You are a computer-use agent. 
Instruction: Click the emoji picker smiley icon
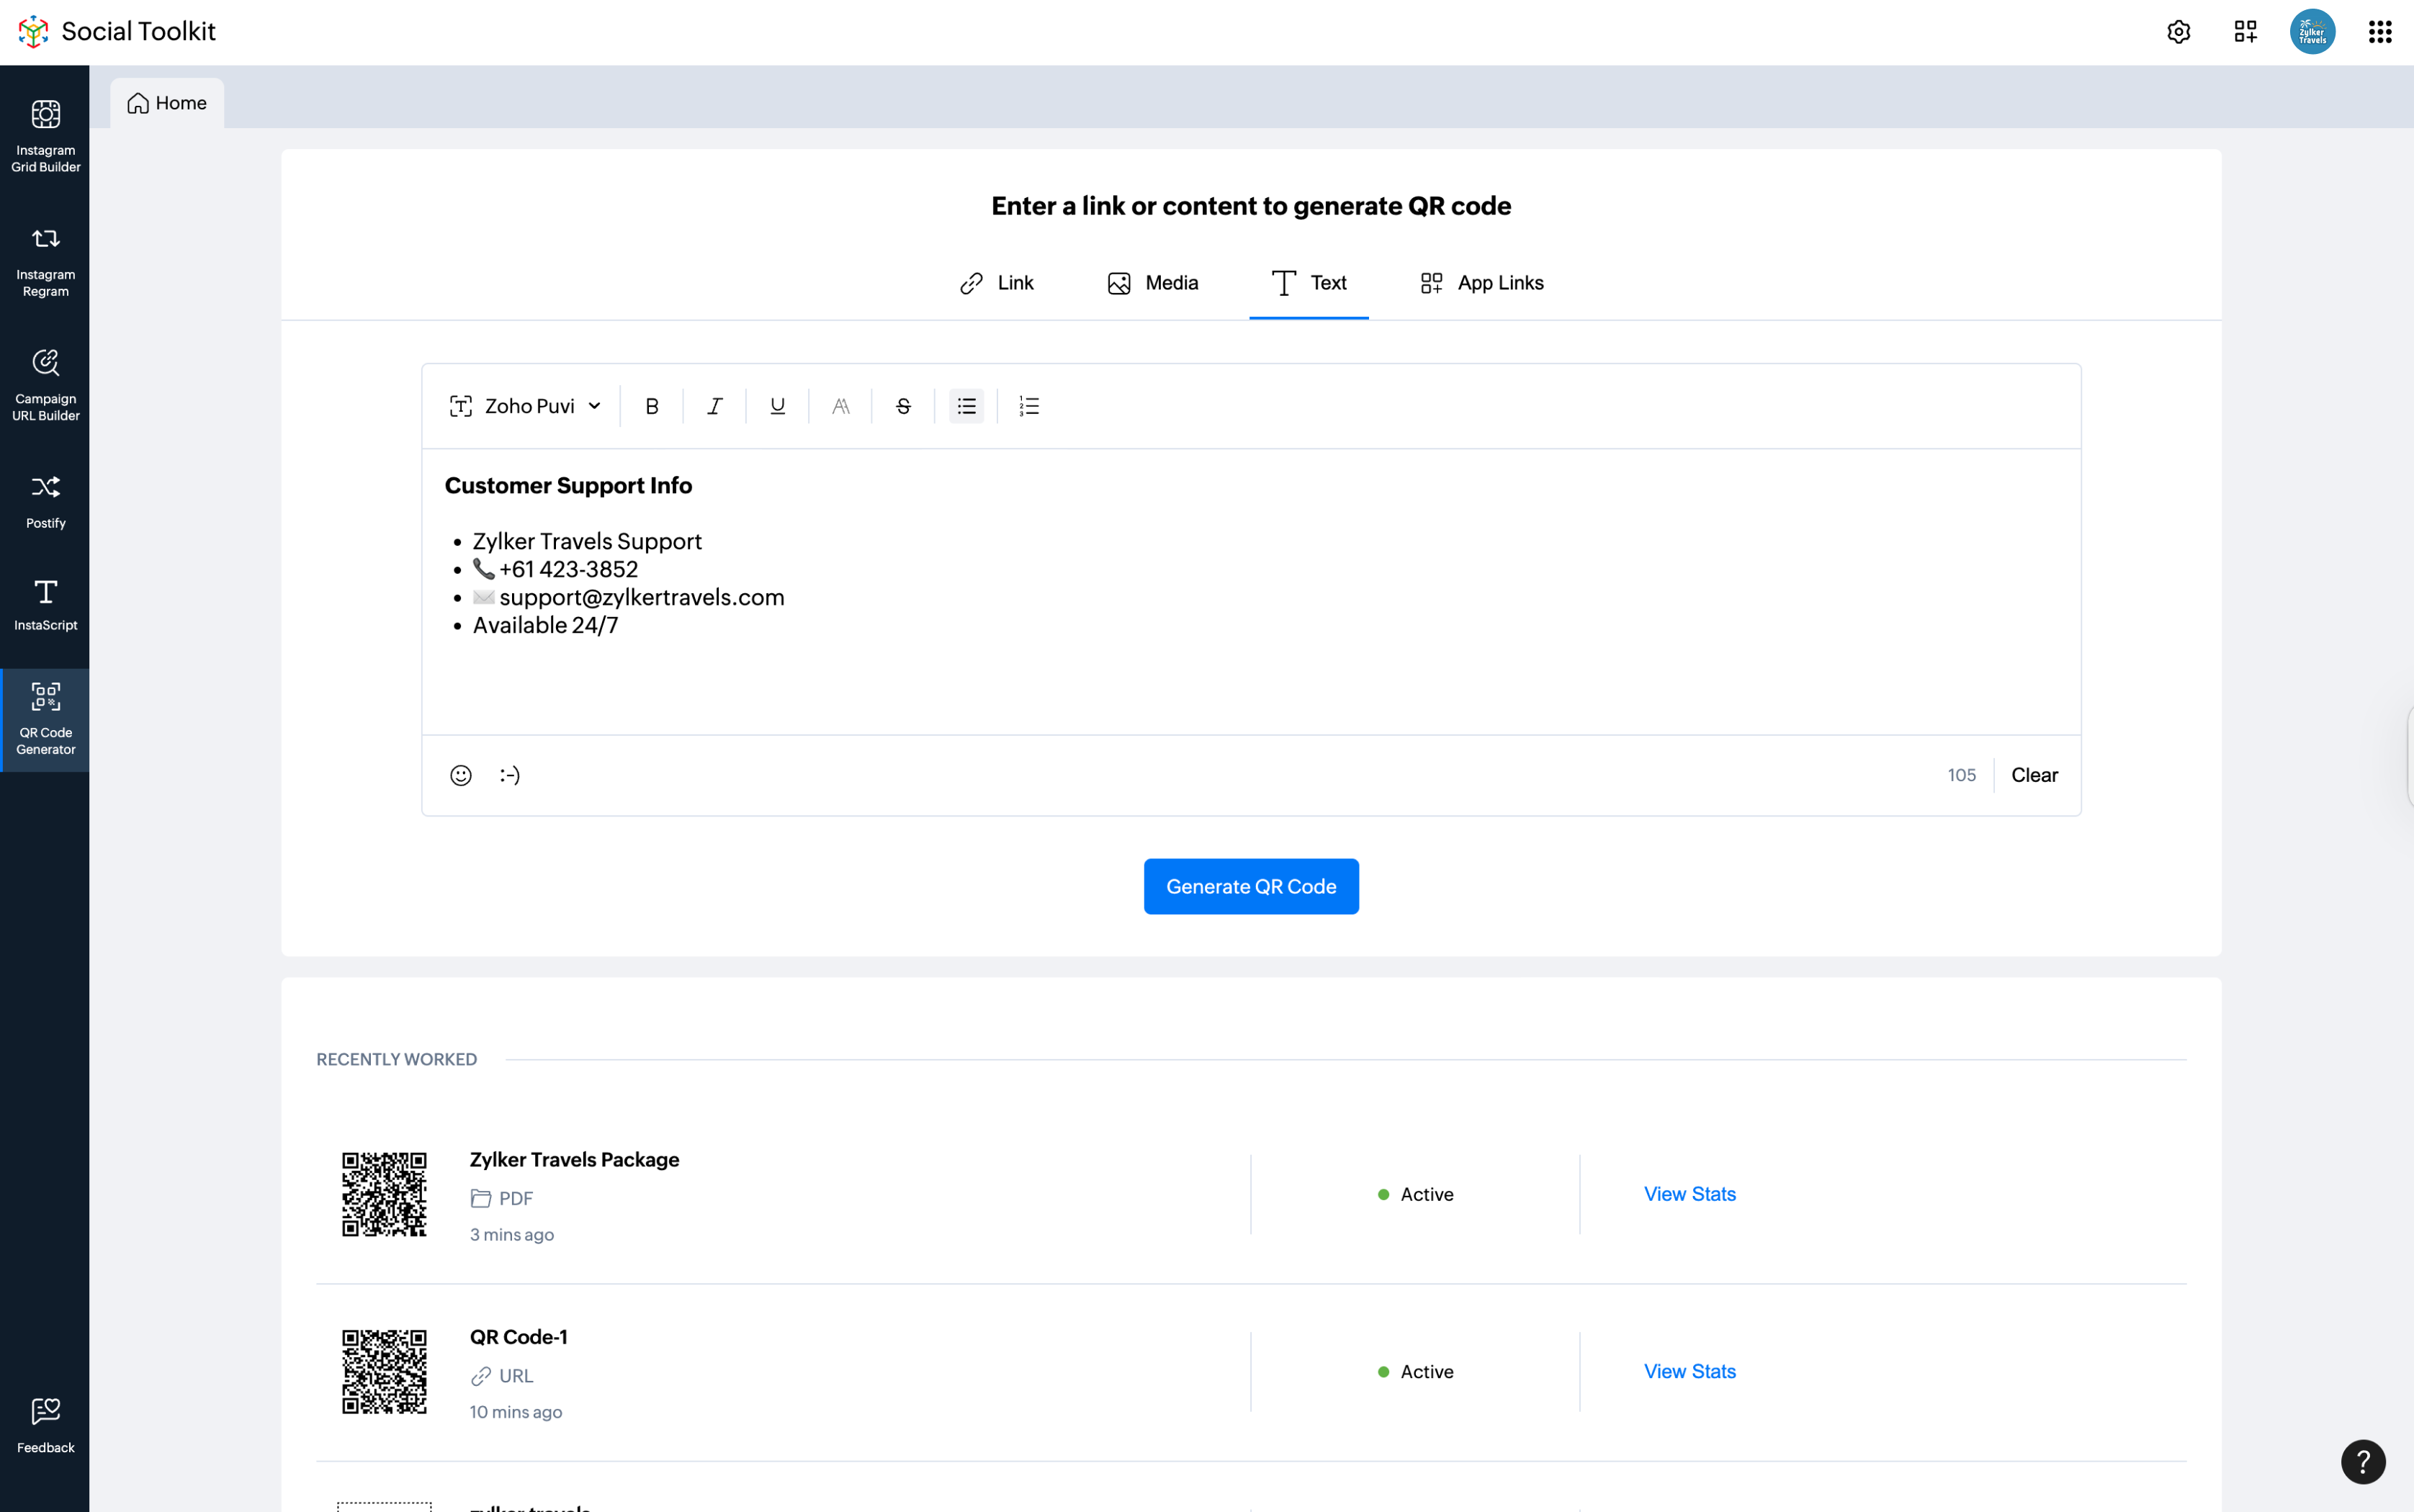(460, 775)
